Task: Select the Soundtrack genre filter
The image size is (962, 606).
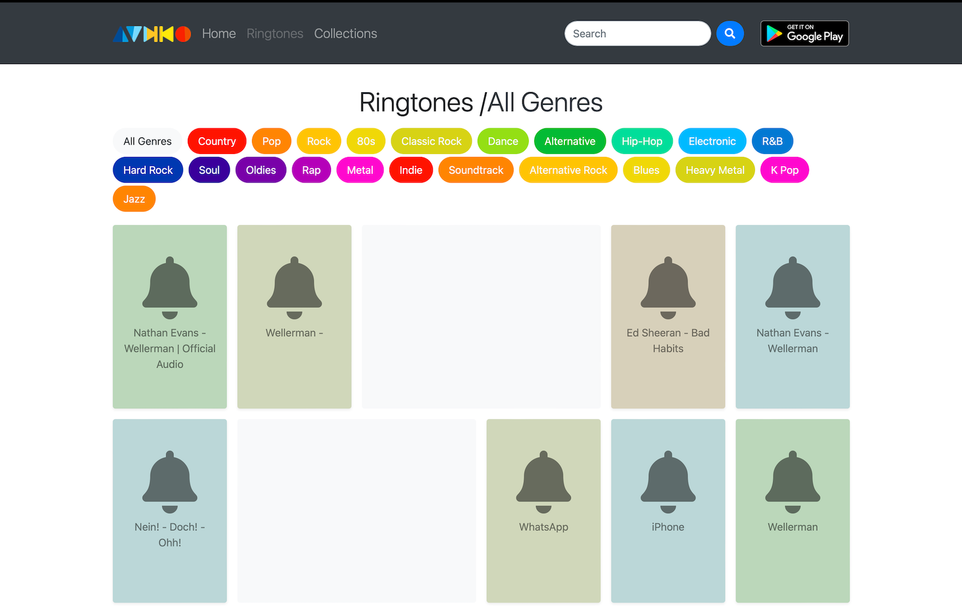Action: [476, 170]
